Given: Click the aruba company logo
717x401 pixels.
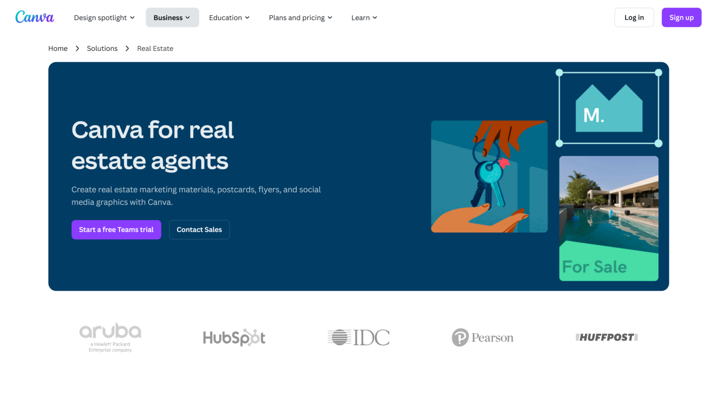Looking at the screenshot, I should [110, 337].
